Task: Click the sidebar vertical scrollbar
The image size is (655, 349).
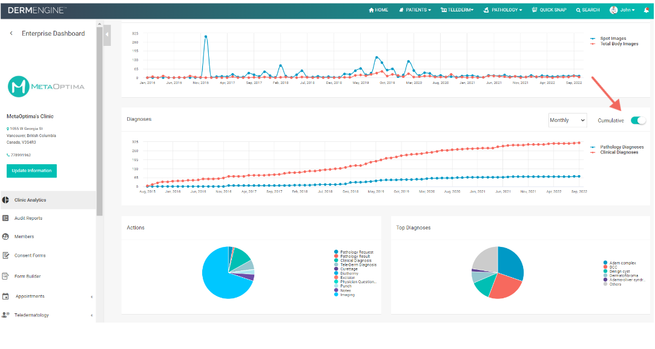Action: 99,121
